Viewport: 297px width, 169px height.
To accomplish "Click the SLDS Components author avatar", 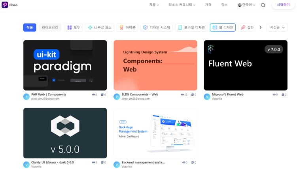I will tap(117, 97).
